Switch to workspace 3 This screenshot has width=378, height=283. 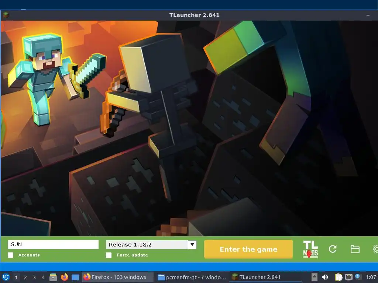(x=34, y=277)
